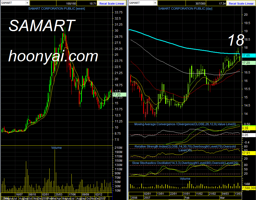Click the 18.71 value field in weekly header

[x=86, y=3]
